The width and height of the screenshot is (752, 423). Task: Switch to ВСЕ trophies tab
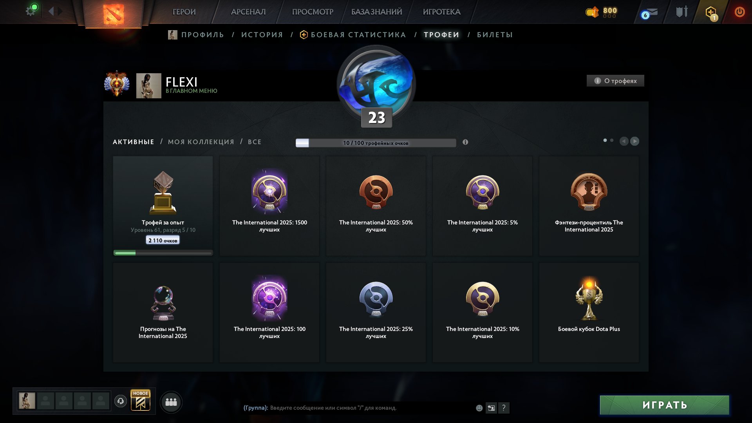tap(255, 142)
